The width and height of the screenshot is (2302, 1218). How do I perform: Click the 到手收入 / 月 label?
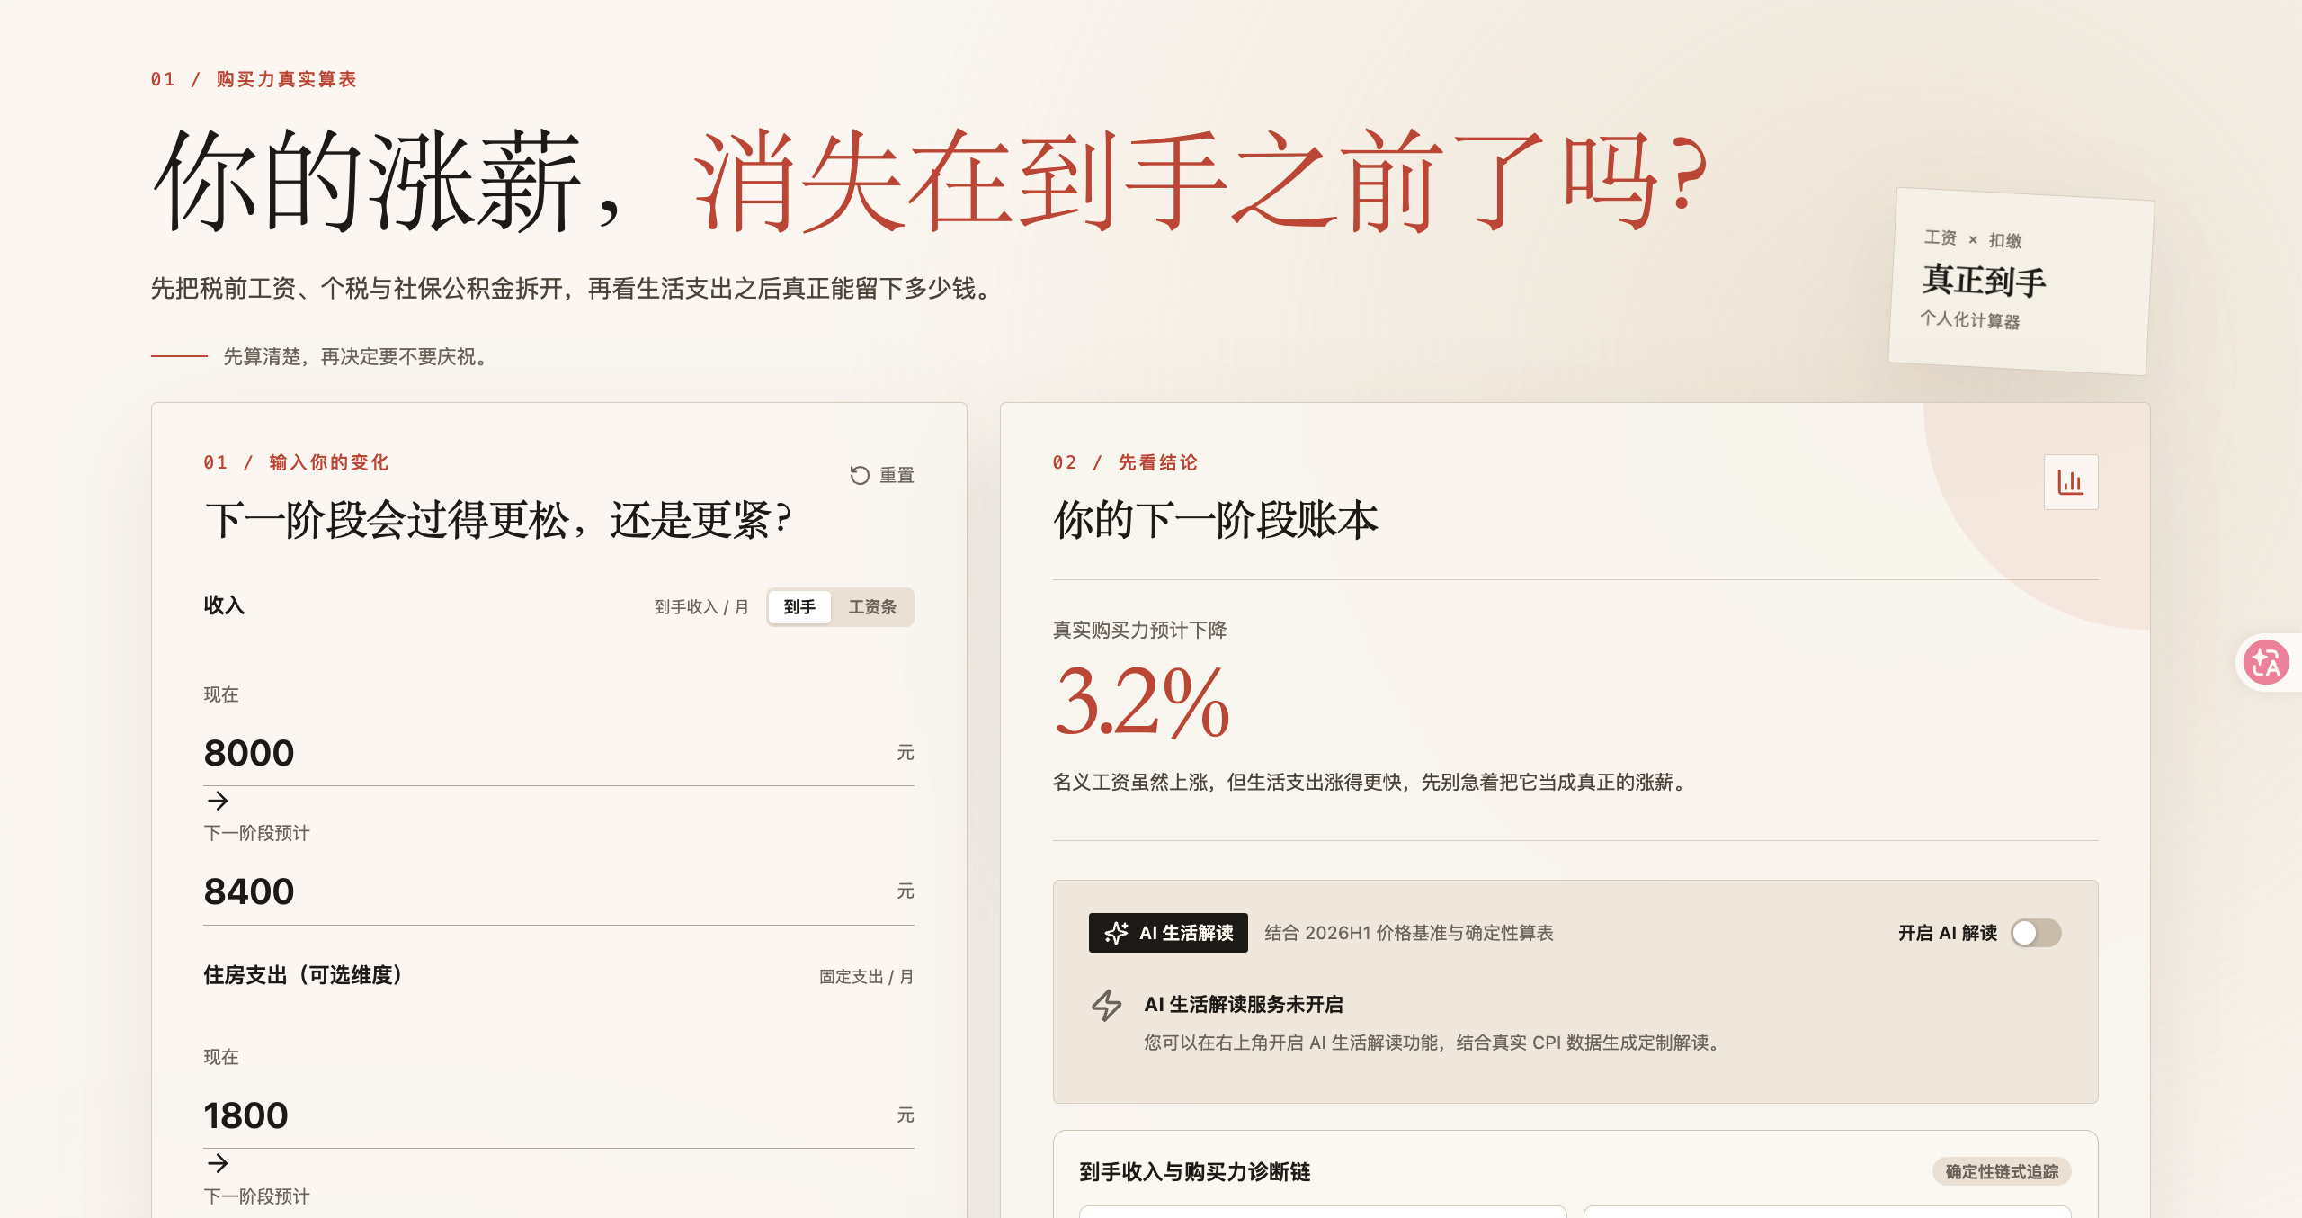click(x=701, y=607)
